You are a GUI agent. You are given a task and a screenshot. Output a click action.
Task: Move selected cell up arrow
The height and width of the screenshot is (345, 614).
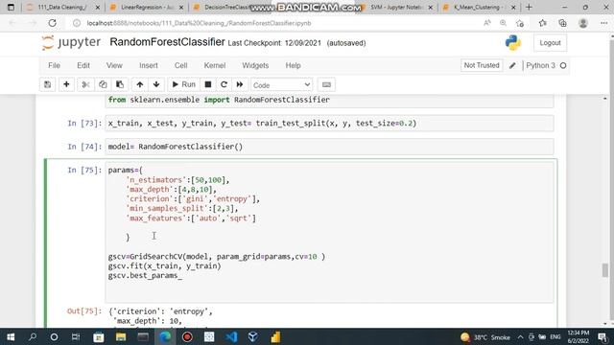(x=140, y=85)
